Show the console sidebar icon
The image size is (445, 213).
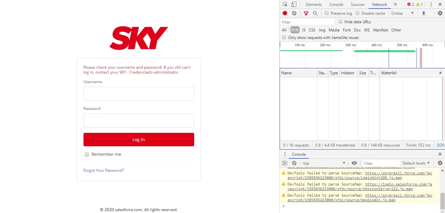tap(285, 163)
